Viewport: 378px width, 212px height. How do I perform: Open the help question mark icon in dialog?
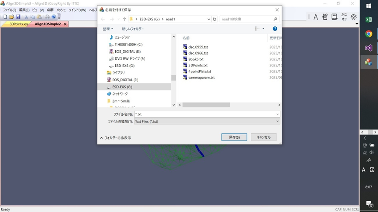275,29
